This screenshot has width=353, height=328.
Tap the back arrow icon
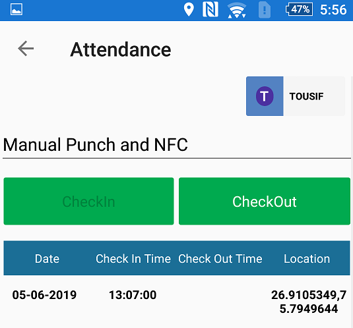(x=26, y=49)
